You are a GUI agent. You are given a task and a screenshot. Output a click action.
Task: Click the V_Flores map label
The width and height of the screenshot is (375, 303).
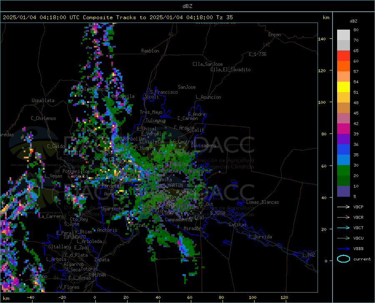pos(69,287)
